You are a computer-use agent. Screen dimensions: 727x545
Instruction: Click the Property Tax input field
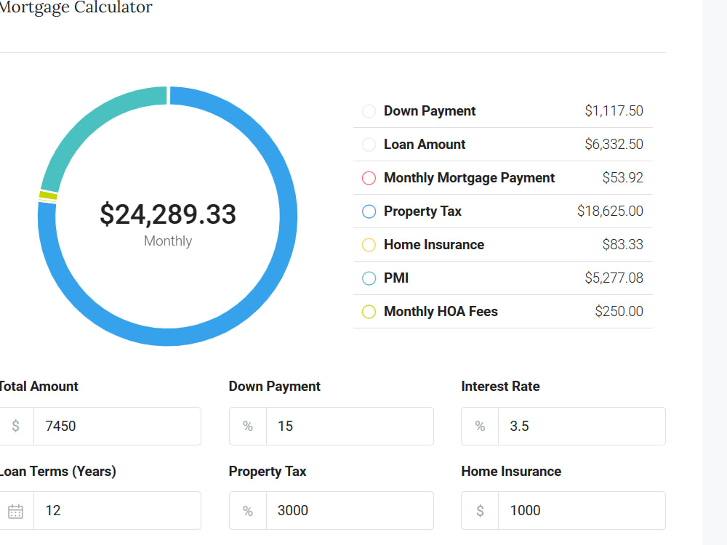point(350,511)
